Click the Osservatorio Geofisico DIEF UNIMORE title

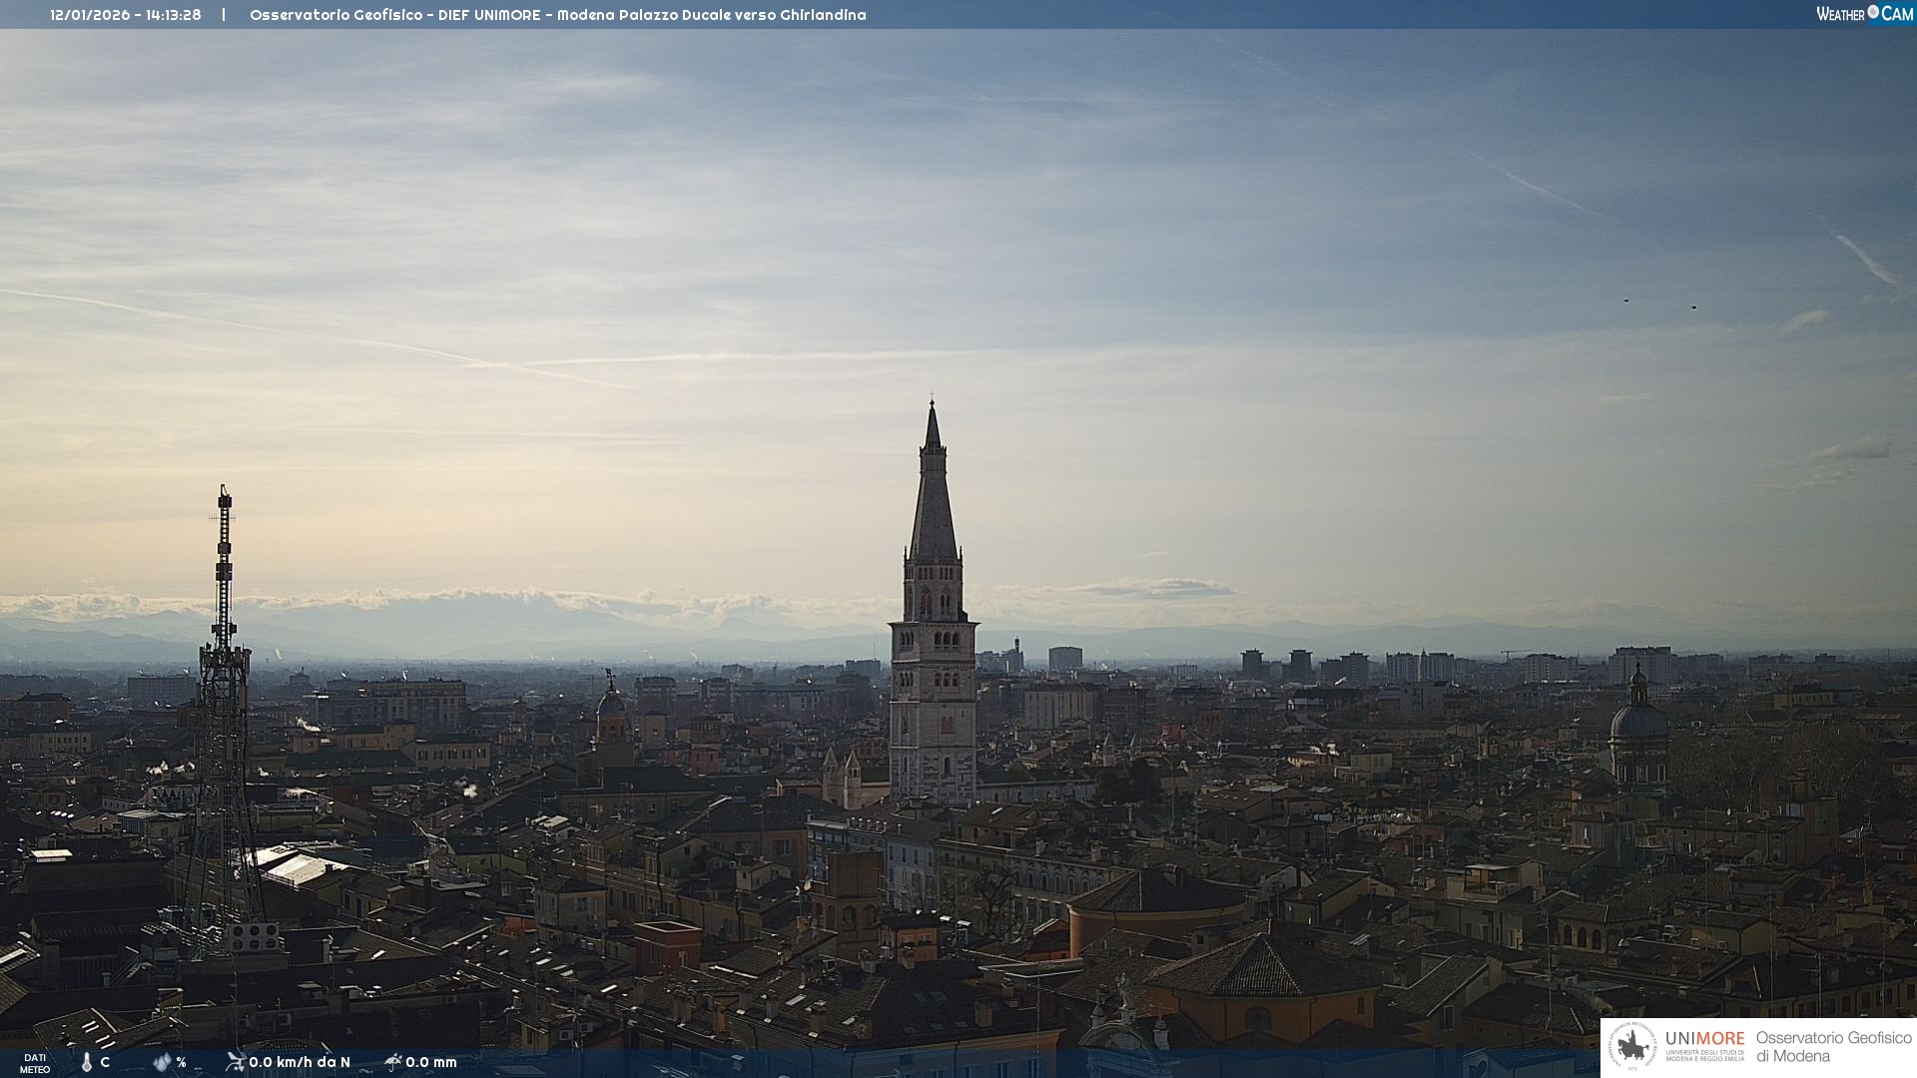point(394,15)
